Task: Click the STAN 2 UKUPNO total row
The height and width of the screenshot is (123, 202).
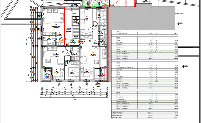Action: (124, 87)
